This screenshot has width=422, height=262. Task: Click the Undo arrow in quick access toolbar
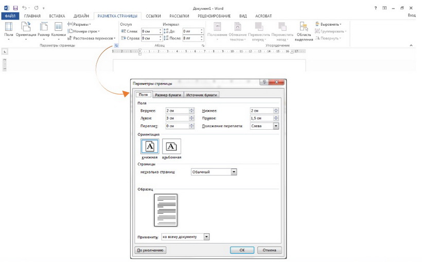[x=24, y=8]
